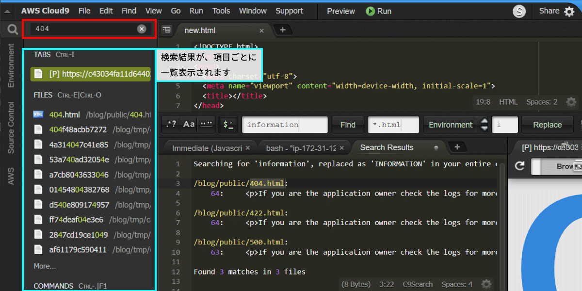582x291 pixels.
Task: Open the HTML language mode selector
Action: click(x=509, y=102)
